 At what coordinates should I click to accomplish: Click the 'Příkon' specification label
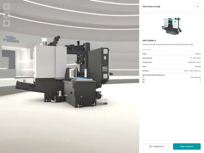click(144, 54)
